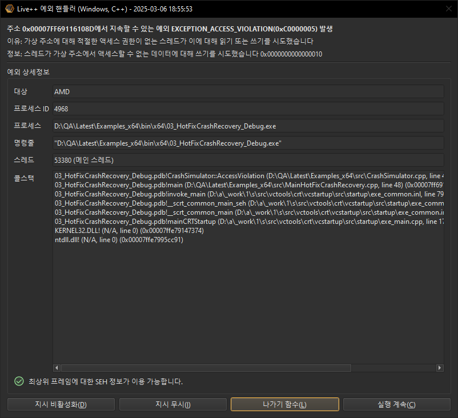Click the SEH 정보가 이용 가능합니다 status text
This screenshot has width=458, height=418.
pyautogui.click(x=106, y=381)
